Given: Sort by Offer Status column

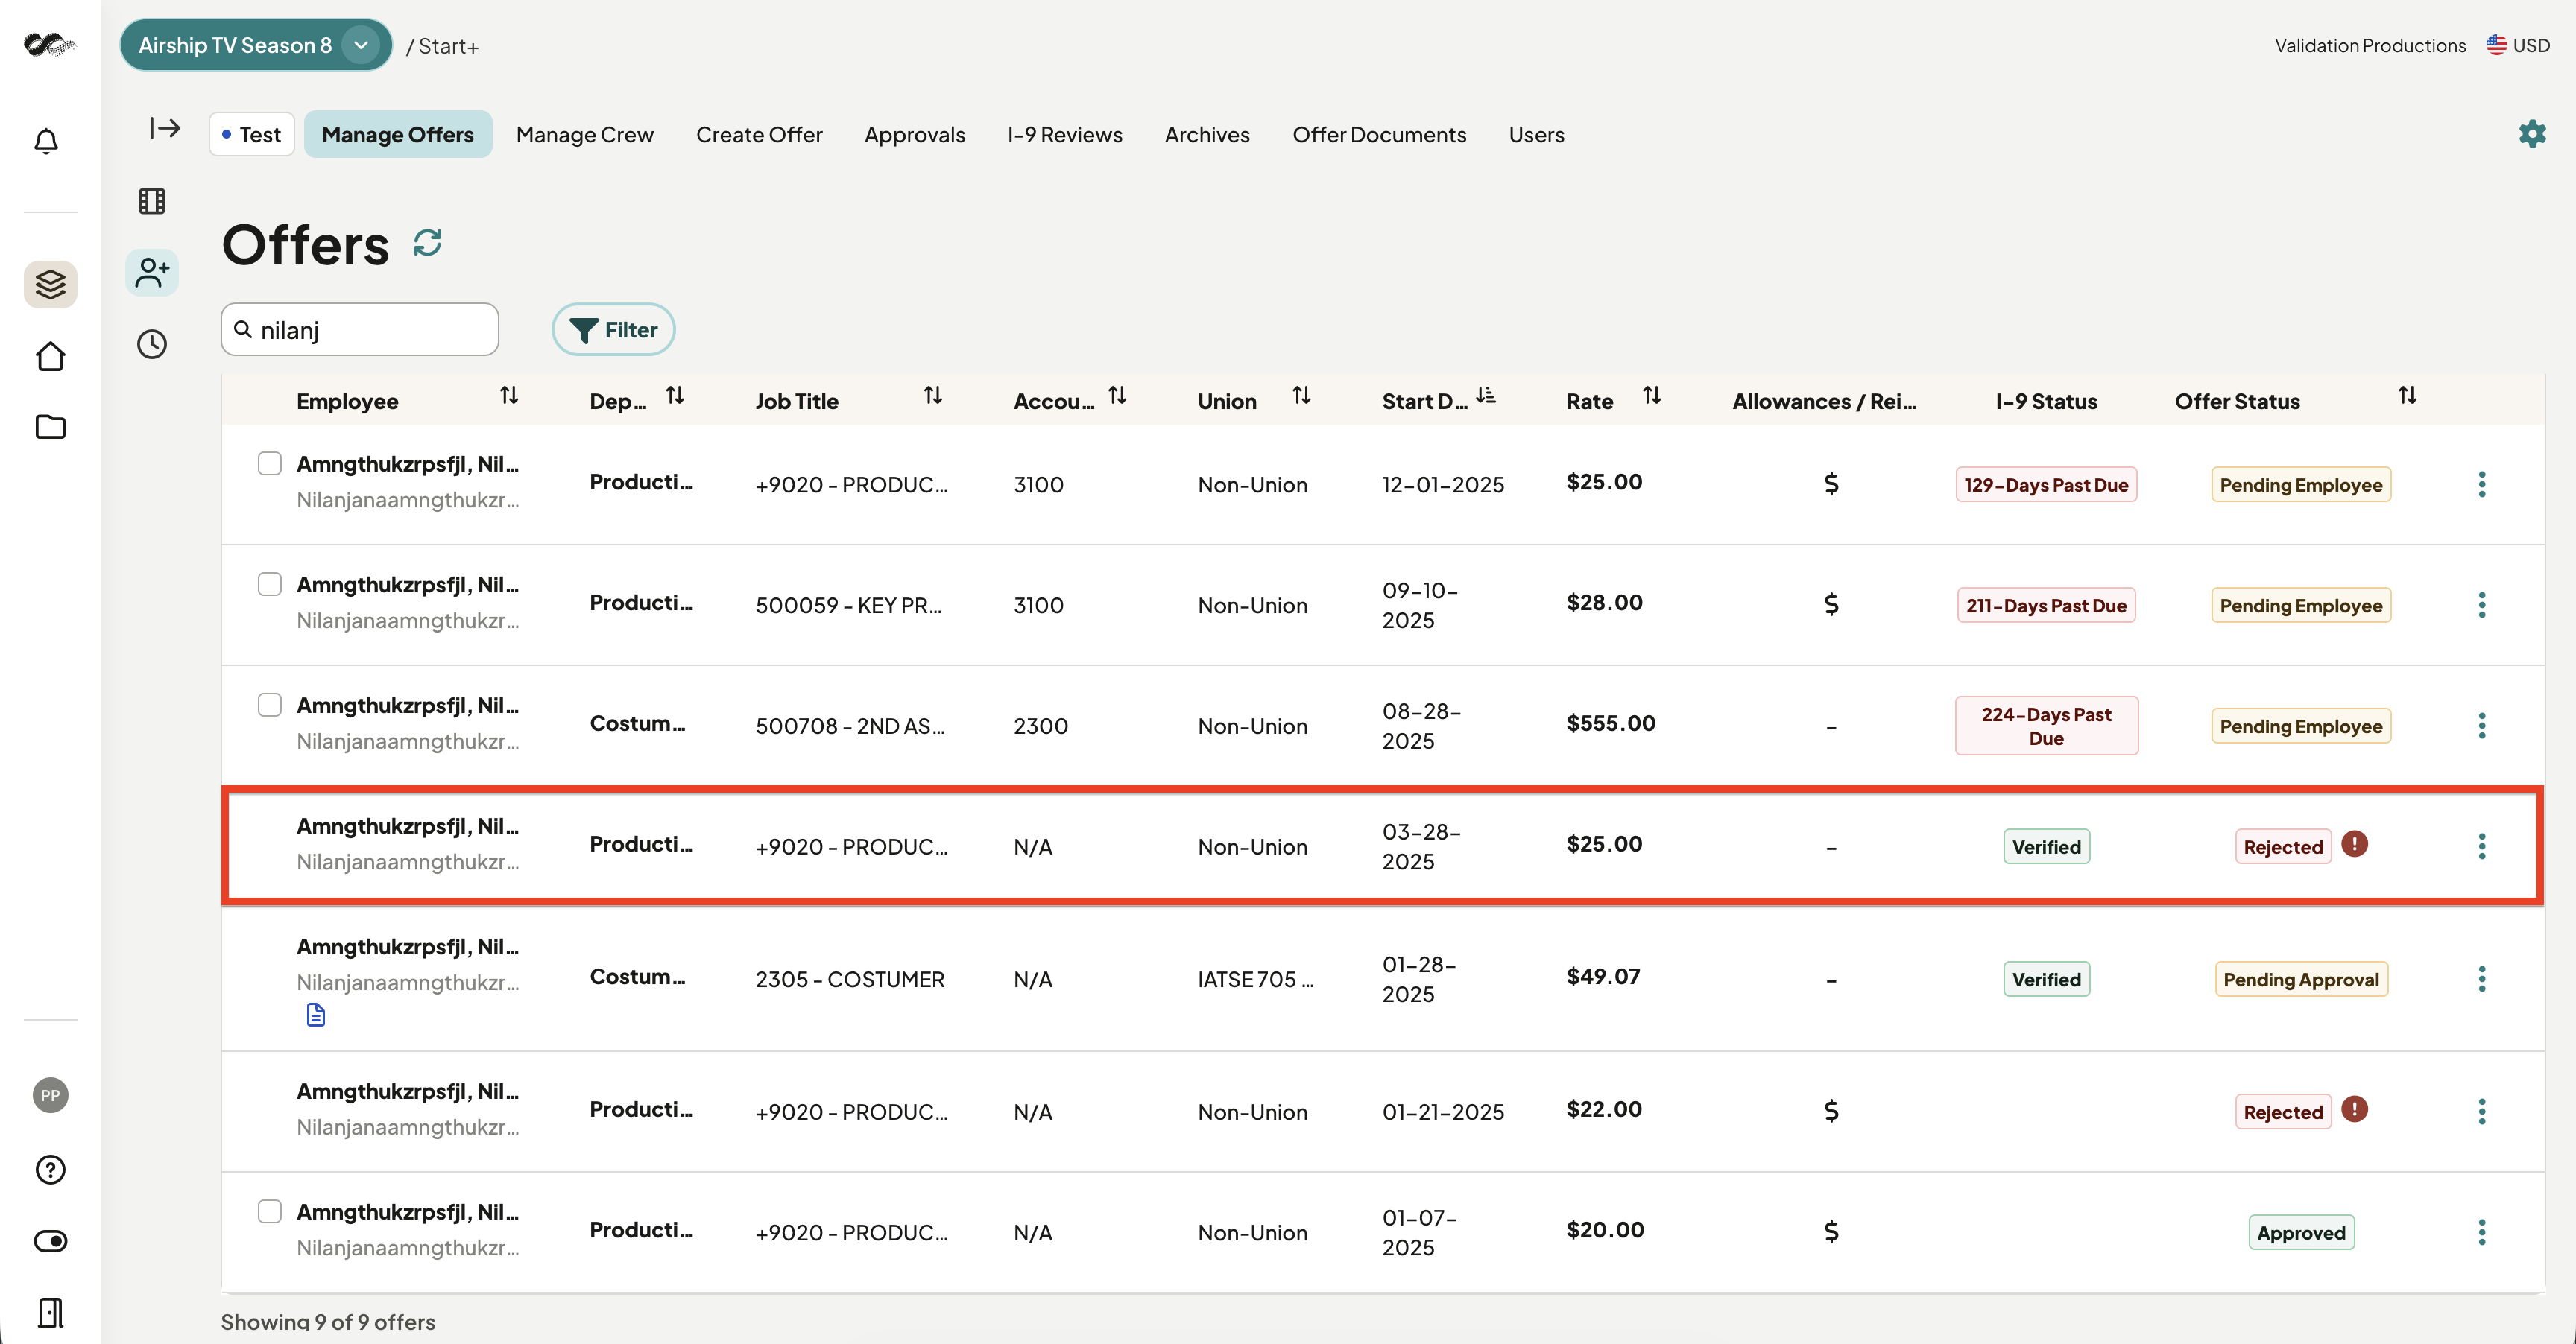Looking at the screenshot, I should pyautogui.click(x=2408, y=396).
